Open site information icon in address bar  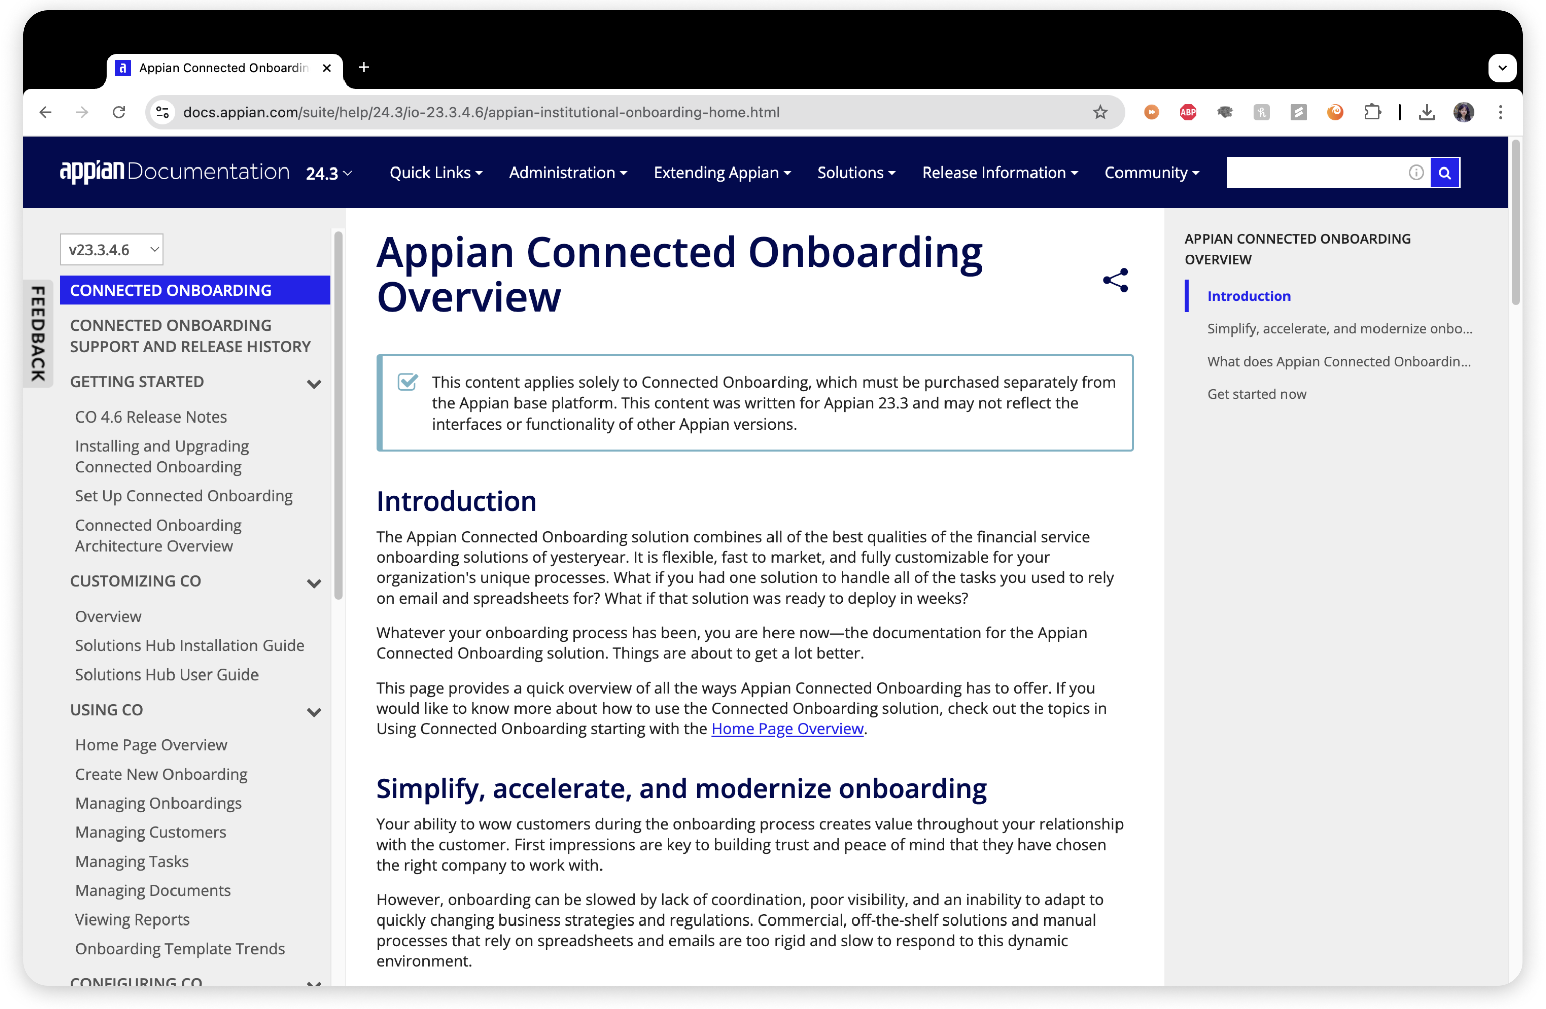[163, 112]
